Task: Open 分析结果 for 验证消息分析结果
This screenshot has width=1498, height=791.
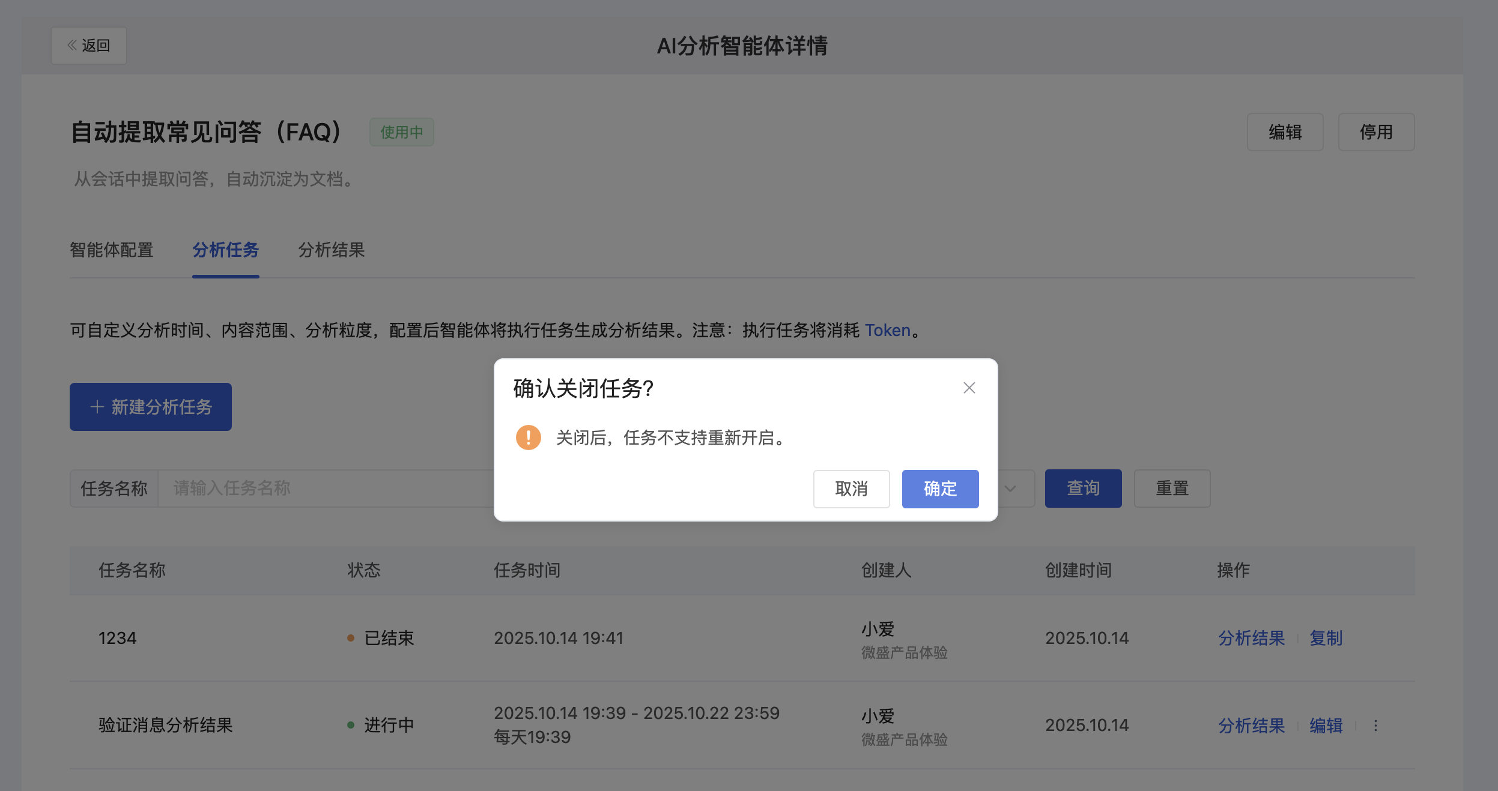Action: click(x=1251, y=726)
